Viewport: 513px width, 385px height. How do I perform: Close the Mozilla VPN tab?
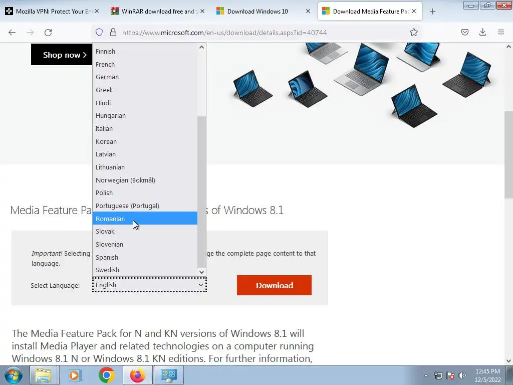[x=97, y=11]
